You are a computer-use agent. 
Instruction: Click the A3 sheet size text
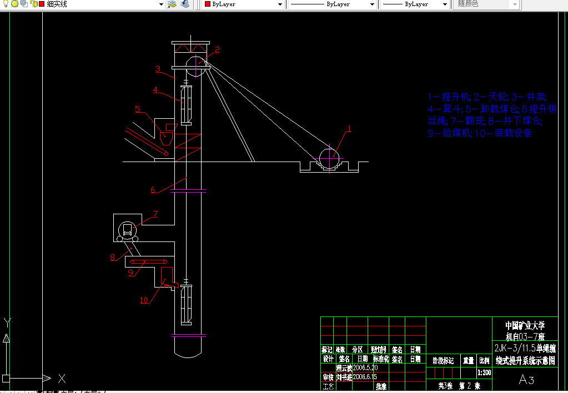tap(526, 380)
